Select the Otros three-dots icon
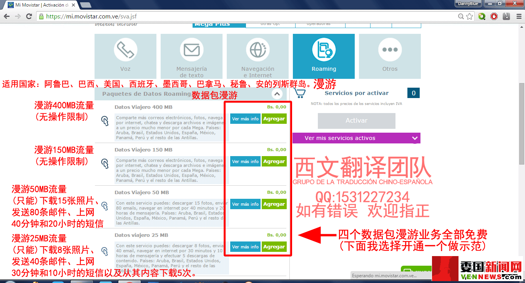Viewport: 525px width, 283px height. (390, 50)
